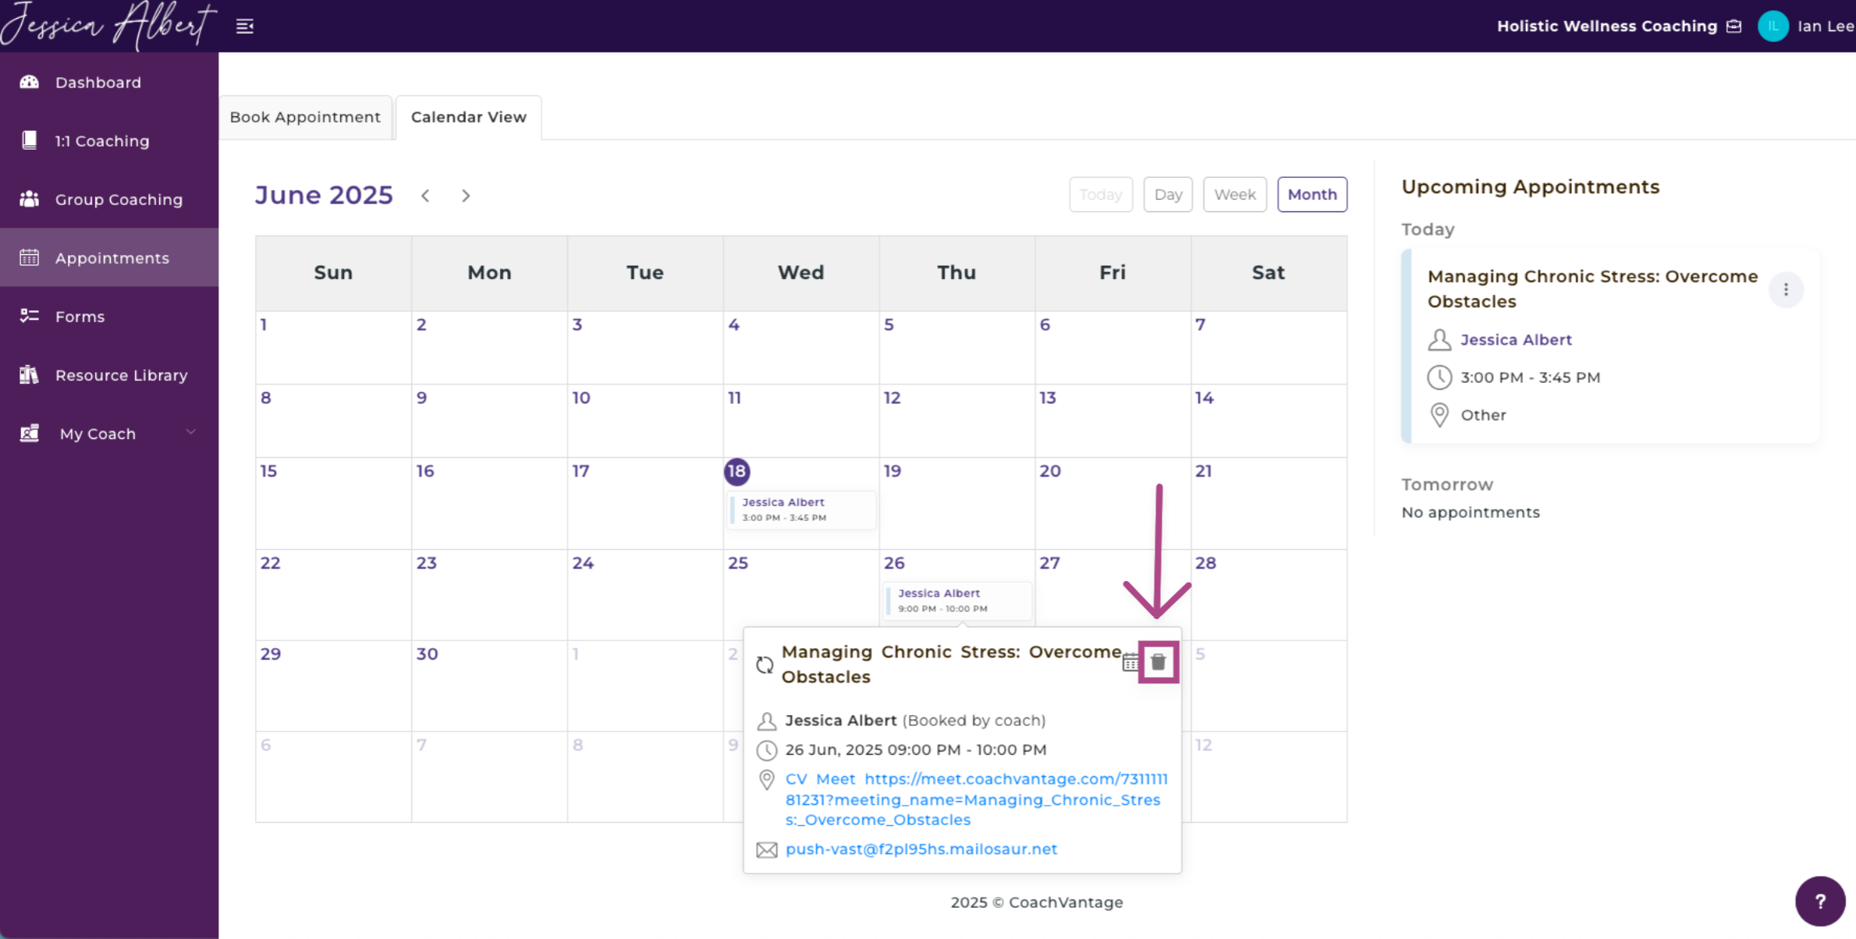Click the push-vast mailosaur email link

point(921,849)
